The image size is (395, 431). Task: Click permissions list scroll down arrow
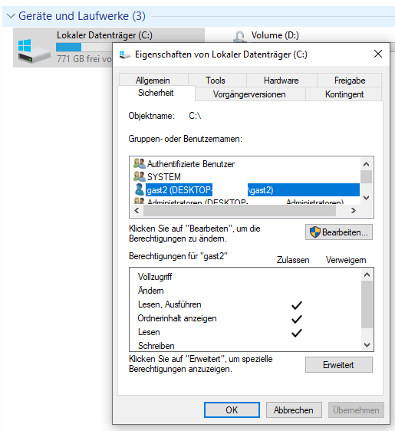click(x=367, y=344)
